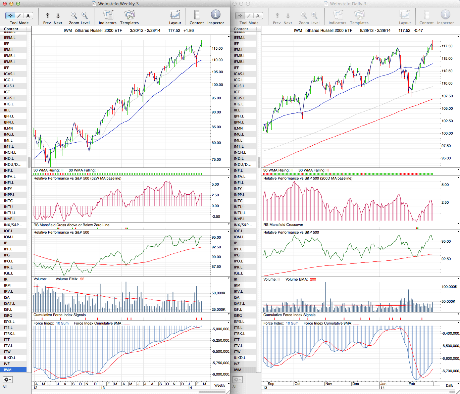Open Templates in Weekly window toolbar

[x=129, y=15]
